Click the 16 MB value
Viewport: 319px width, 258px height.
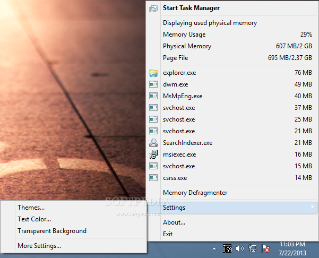click(303, 154)
